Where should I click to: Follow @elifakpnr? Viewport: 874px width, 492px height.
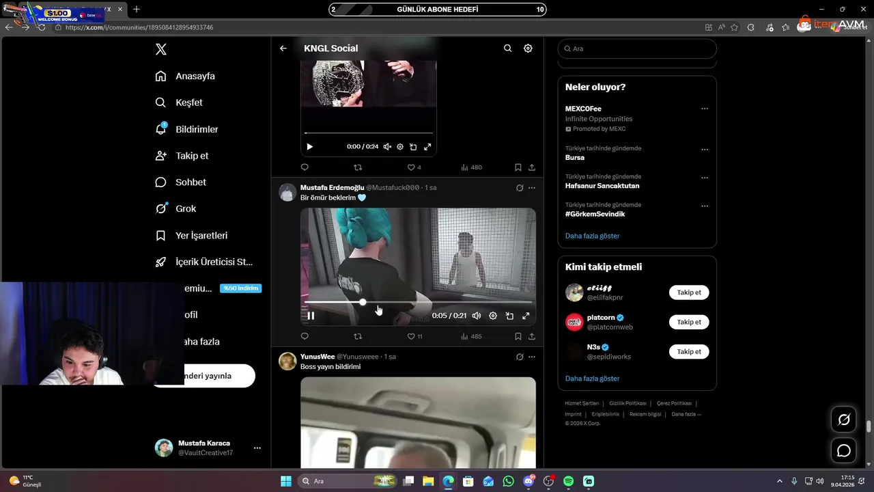click(689, 292)
